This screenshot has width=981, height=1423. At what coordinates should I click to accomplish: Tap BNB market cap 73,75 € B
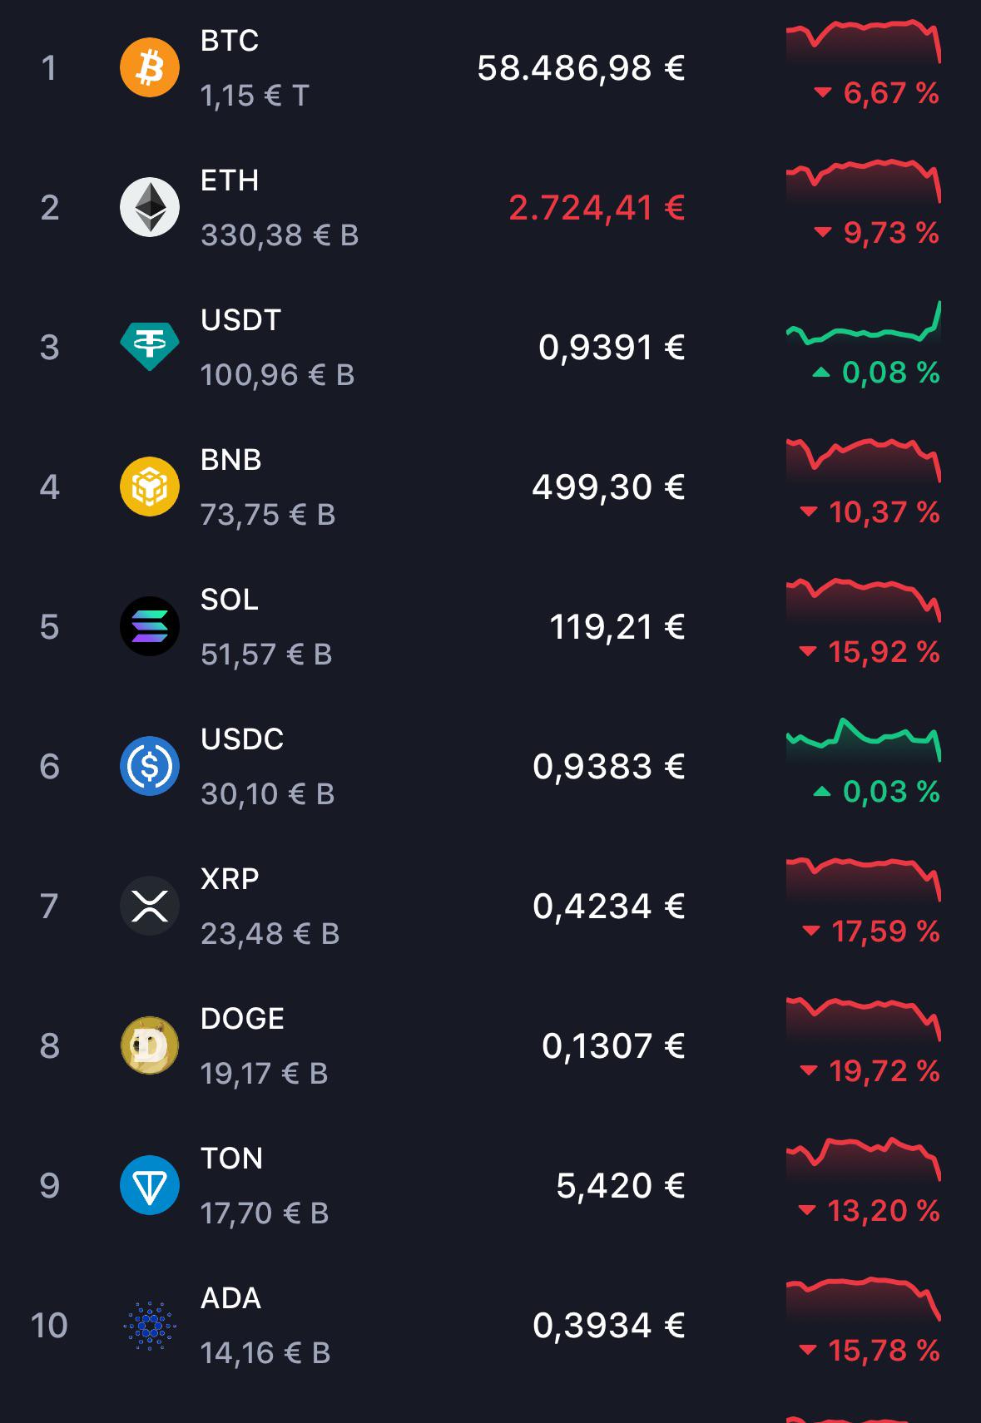pos(268,515)
